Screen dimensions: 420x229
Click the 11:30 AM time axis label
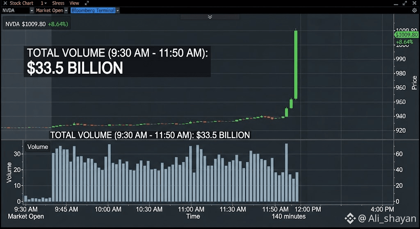pyautogui.click(x=233, y=209)
